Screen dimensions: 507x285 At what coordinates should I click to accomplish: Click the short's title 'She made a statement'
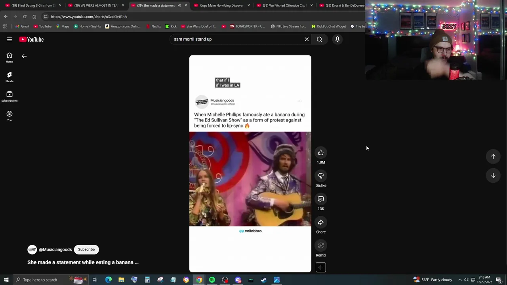tap(83, 262)
